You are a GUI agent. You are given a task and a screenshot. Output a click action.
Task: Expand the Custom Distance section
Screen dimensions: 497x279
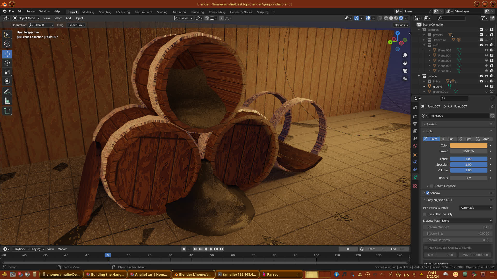point(428,186)
